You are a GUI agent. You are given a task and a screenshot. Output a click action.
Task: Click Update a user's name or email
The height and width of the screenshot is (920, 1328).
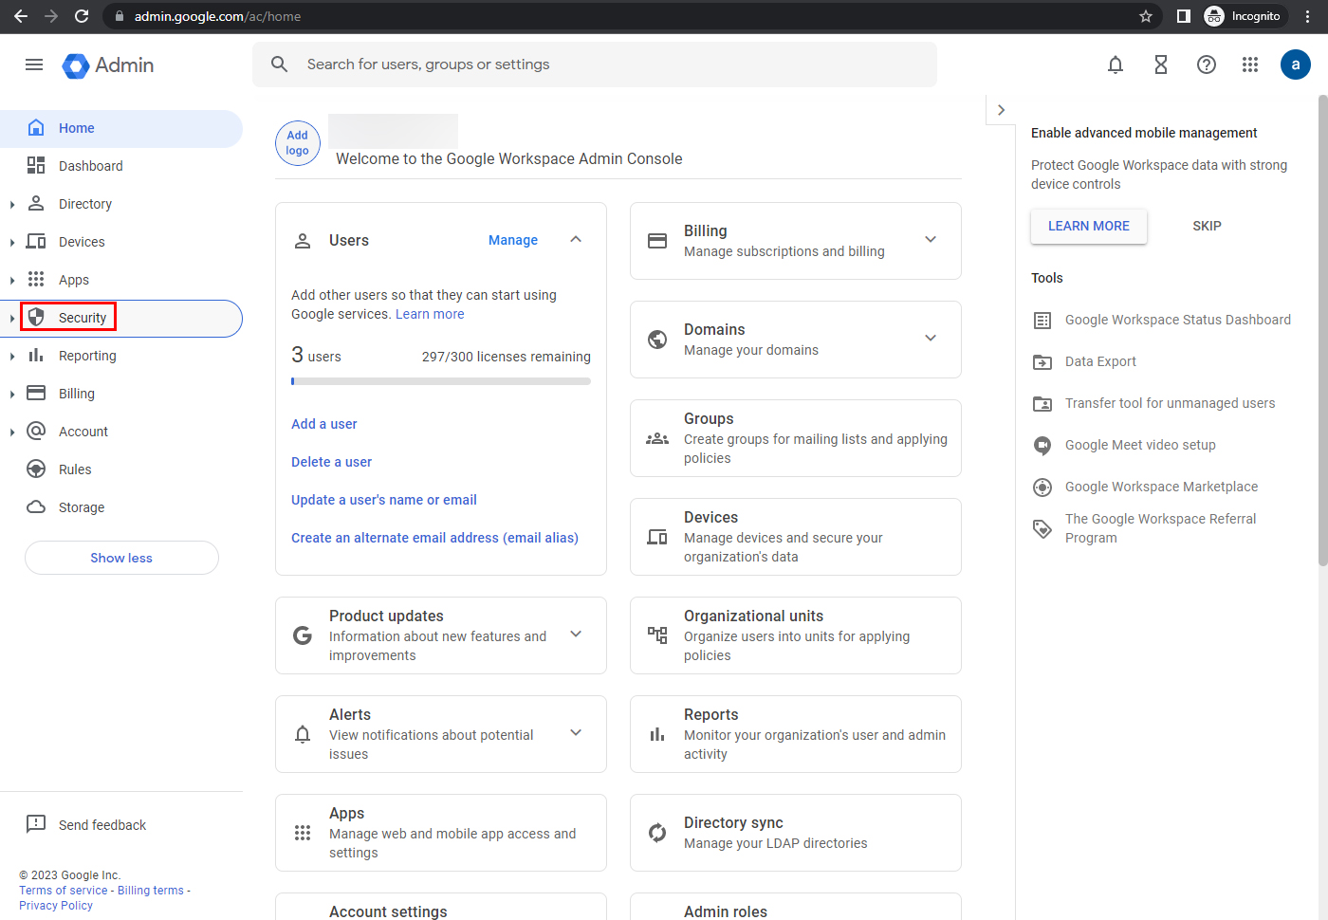click(384, 500)
